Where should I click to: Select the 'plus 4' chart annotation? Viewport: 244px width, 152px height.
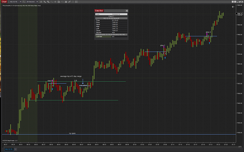point(208,32)
